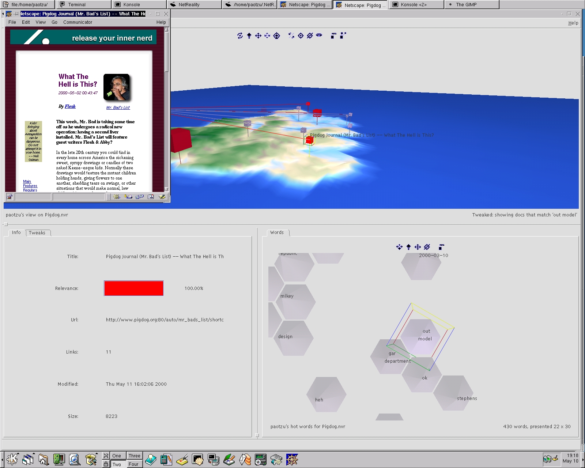This screenshot has height=468, width=585.
Task: Click the author photo thumbnail
Action: [x=117, y=87]
